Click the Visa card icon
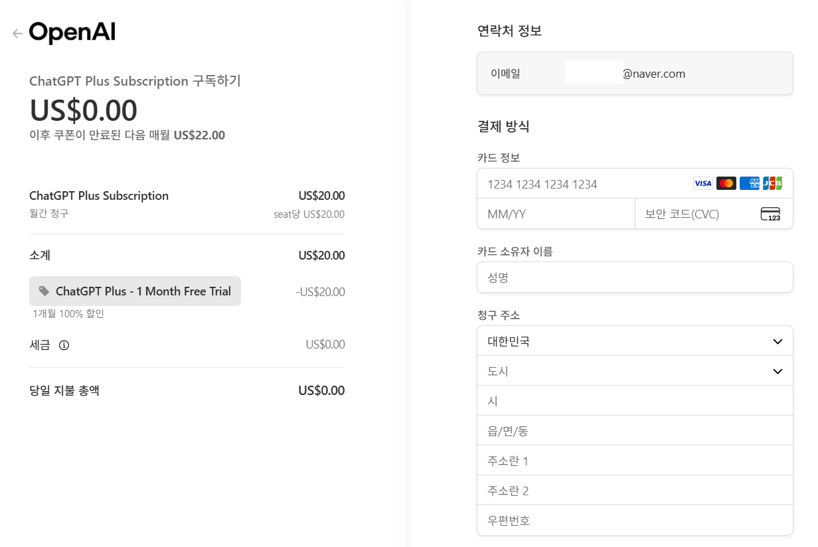818x547 pixels. tap(703, 183)
